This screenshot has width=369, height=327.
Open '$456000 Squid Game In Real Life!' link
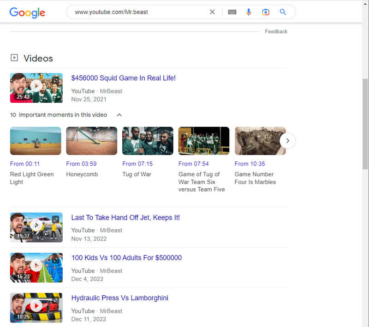click(123, 78)
